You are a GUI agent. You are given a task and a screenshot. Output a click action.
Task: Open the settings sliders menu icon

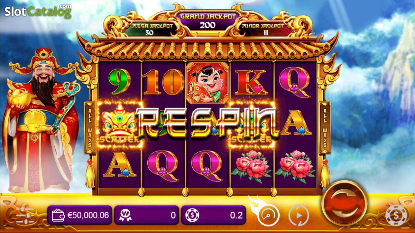pos(25,215)
